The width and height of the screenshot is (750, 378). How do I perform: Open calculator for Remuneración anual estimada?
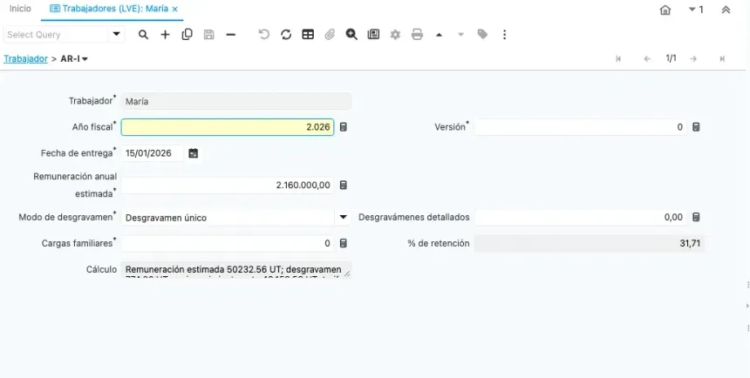(344, 185)
